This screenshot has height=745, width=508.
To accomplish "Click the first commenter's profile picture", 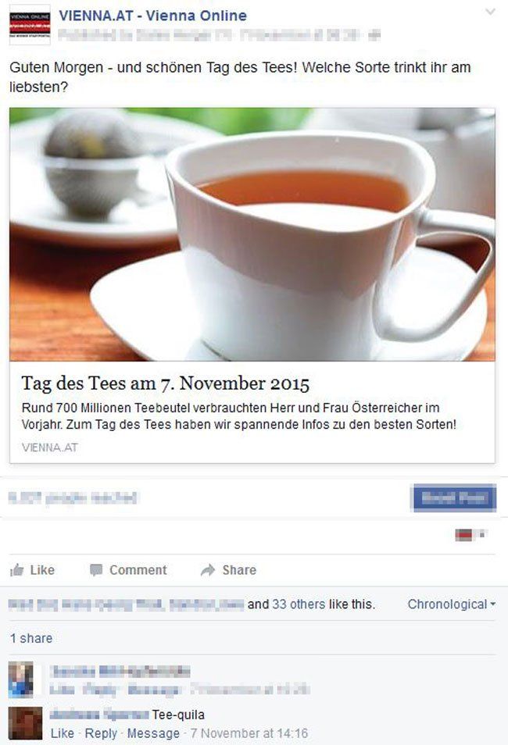I will point(21,680).
